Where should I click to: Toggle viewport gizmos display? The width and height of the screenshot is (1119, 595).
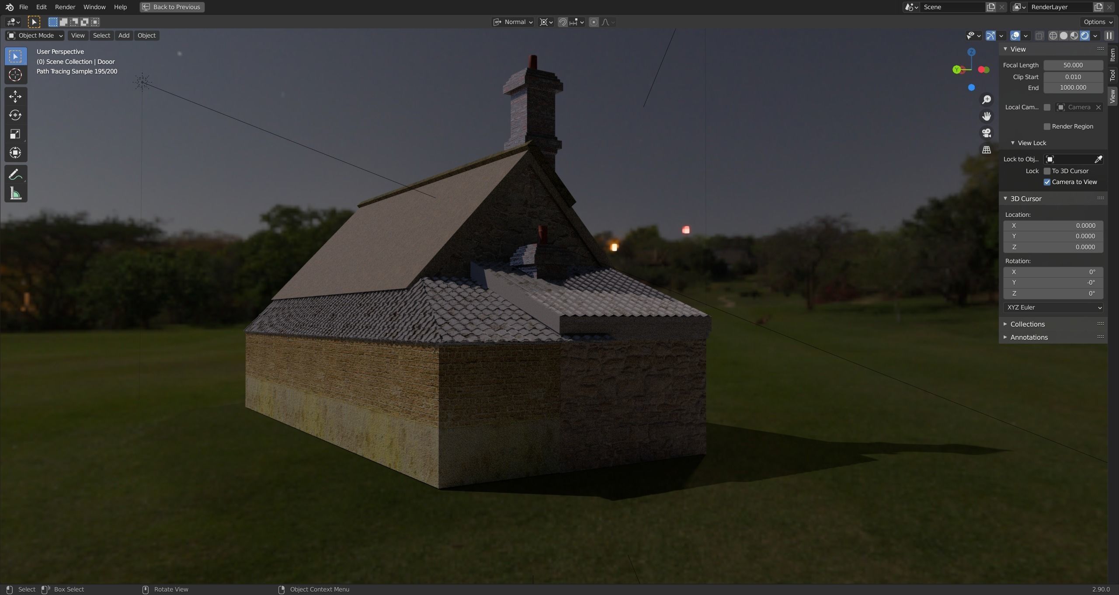click(991, 36)
